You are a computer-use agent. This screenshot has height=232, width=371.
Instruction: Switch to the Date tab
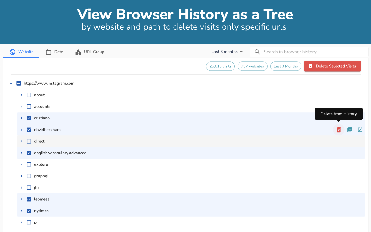click(54, 52)
